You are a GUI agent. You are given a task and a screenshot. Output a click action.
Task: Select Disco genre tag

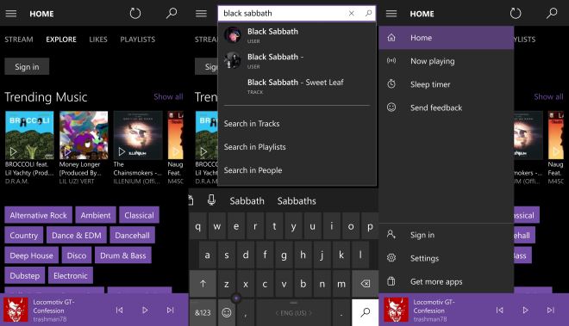click(77, 255)
